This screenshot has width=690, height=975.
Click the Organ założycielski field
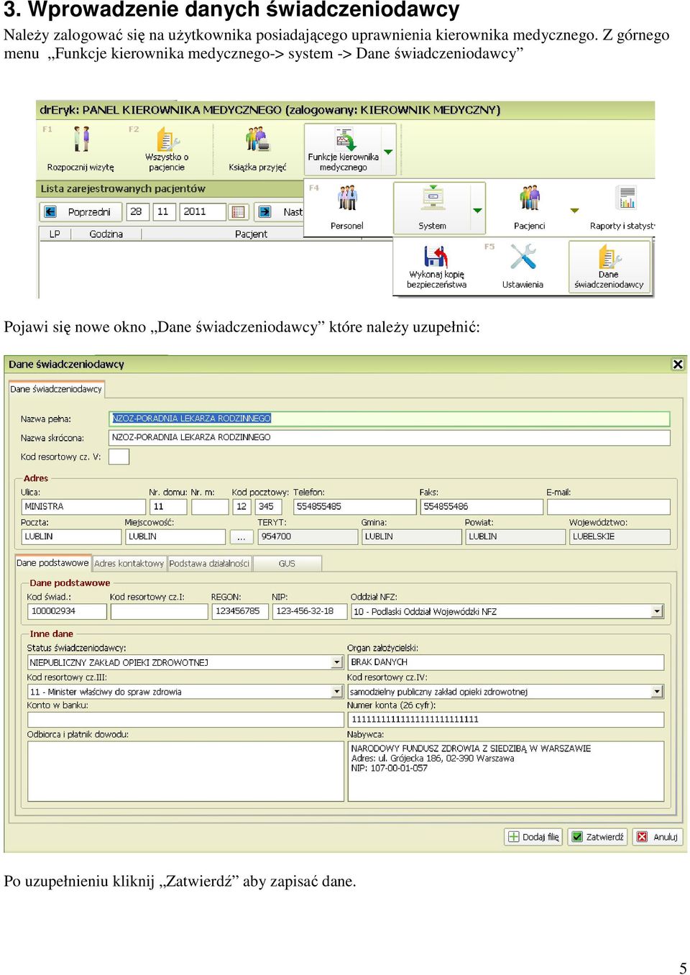[x=506, y=662]
